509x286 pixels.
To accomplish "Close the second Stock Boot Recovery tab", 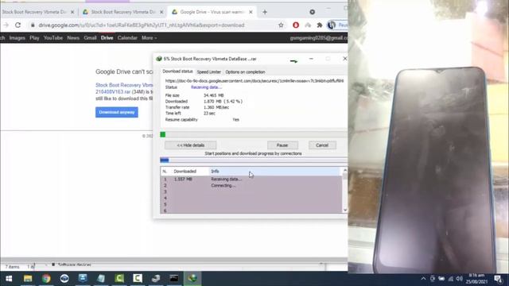I will click(x=161, y=12).
